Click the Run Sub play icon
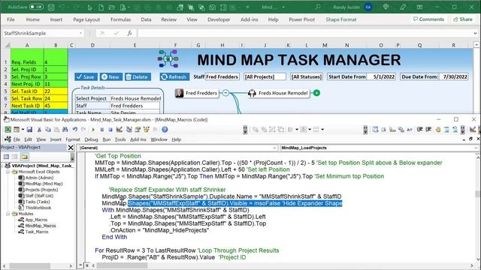 tap(93, 130)
